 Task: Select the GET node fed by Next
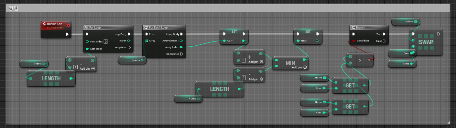(x=350, y=107)
